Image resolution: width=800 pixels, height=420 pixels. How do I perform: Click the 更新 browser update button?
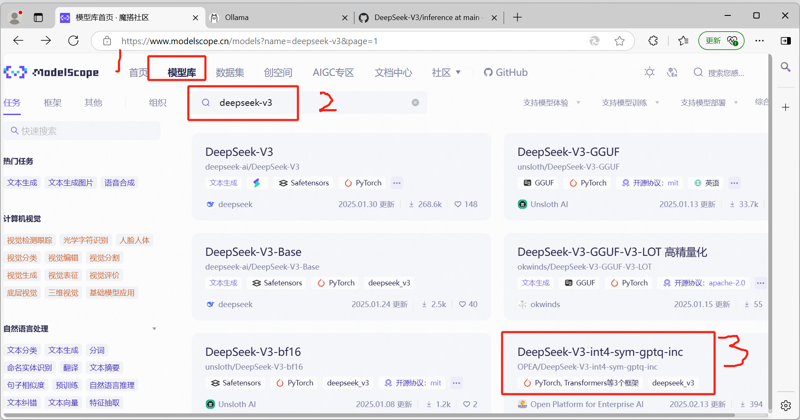721,40
